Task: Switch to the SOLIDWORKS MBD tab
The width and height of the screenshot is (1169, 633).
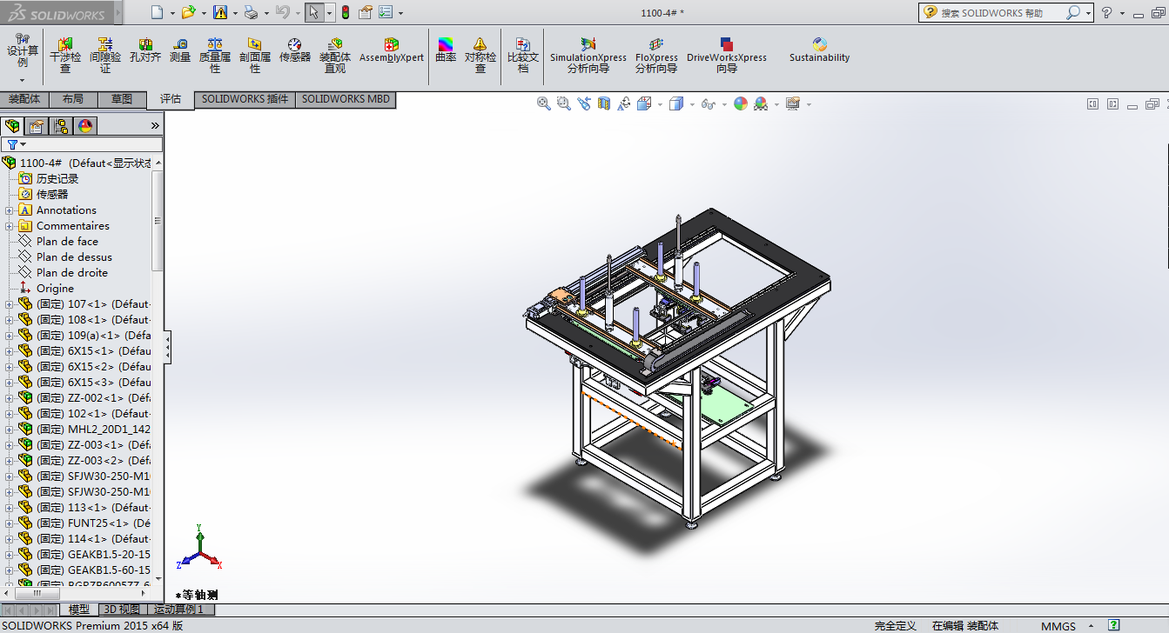Action: [x=346, y=99]
